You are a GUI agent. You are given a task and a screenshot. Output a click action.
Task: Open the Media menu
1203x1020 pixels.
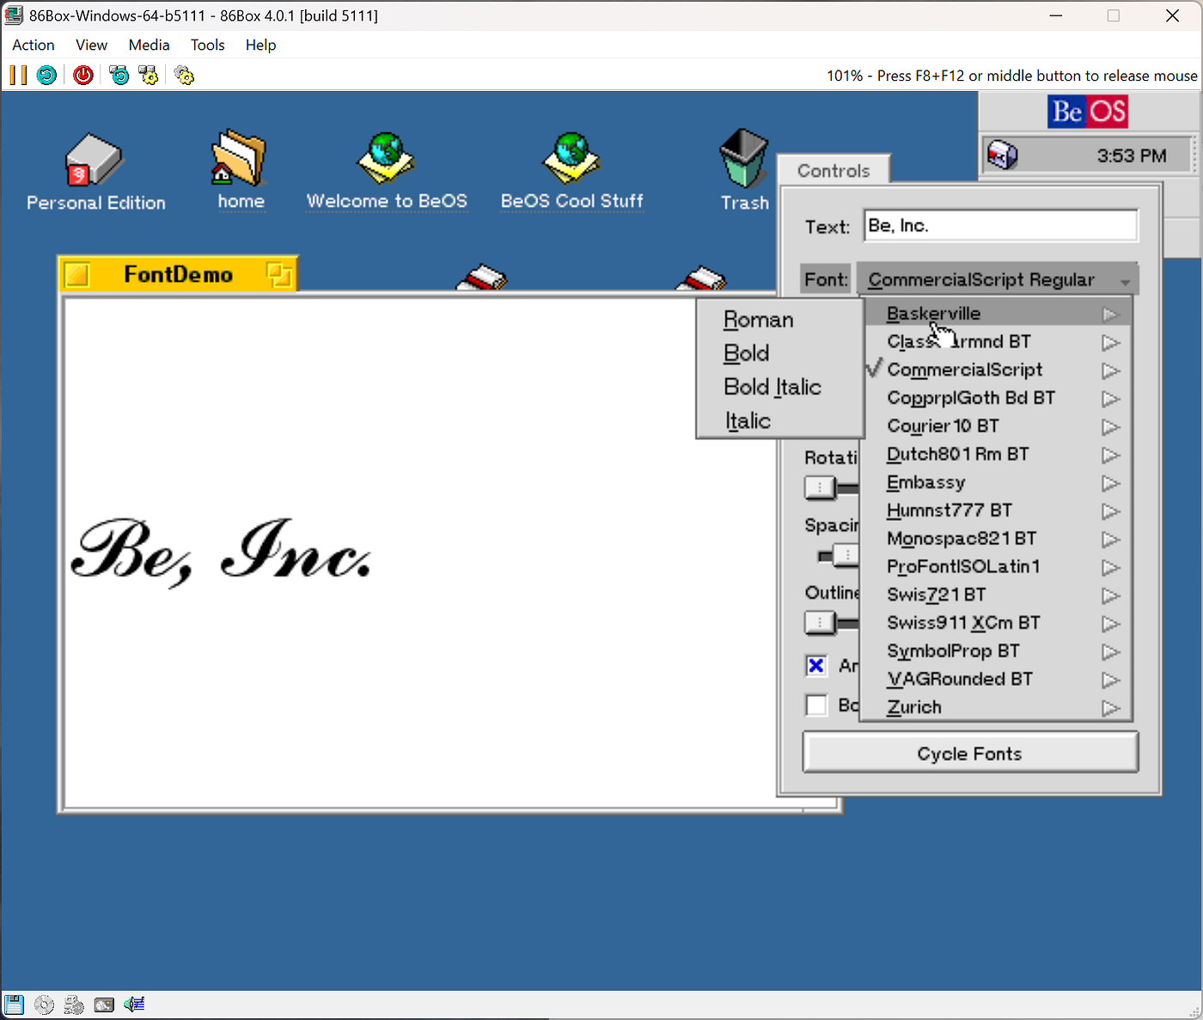(149, 45)
